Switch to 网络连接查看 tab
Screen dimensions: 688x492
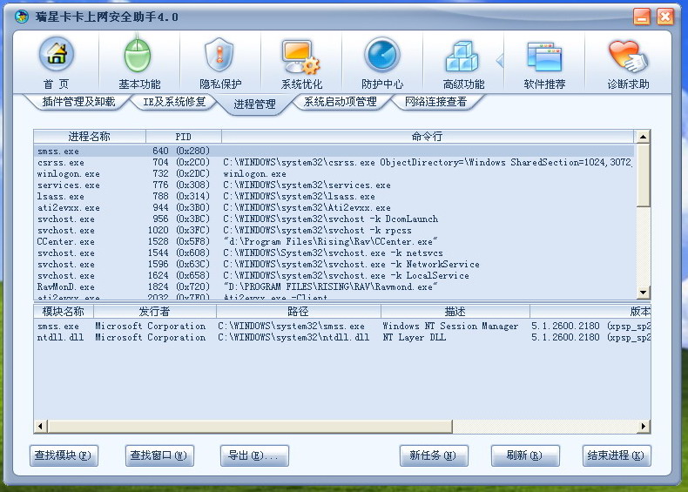435,102
